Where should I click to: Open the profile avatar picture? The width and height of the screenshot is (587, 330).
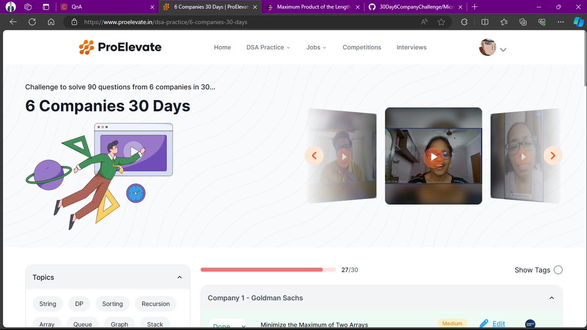[487, 47]
